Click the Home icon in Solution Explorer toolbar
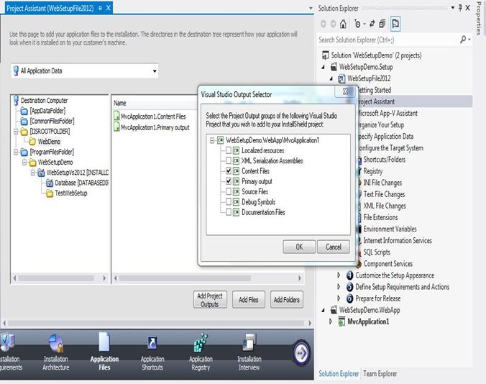This screenshot has height=384, width=486. (x=343, y=24)
